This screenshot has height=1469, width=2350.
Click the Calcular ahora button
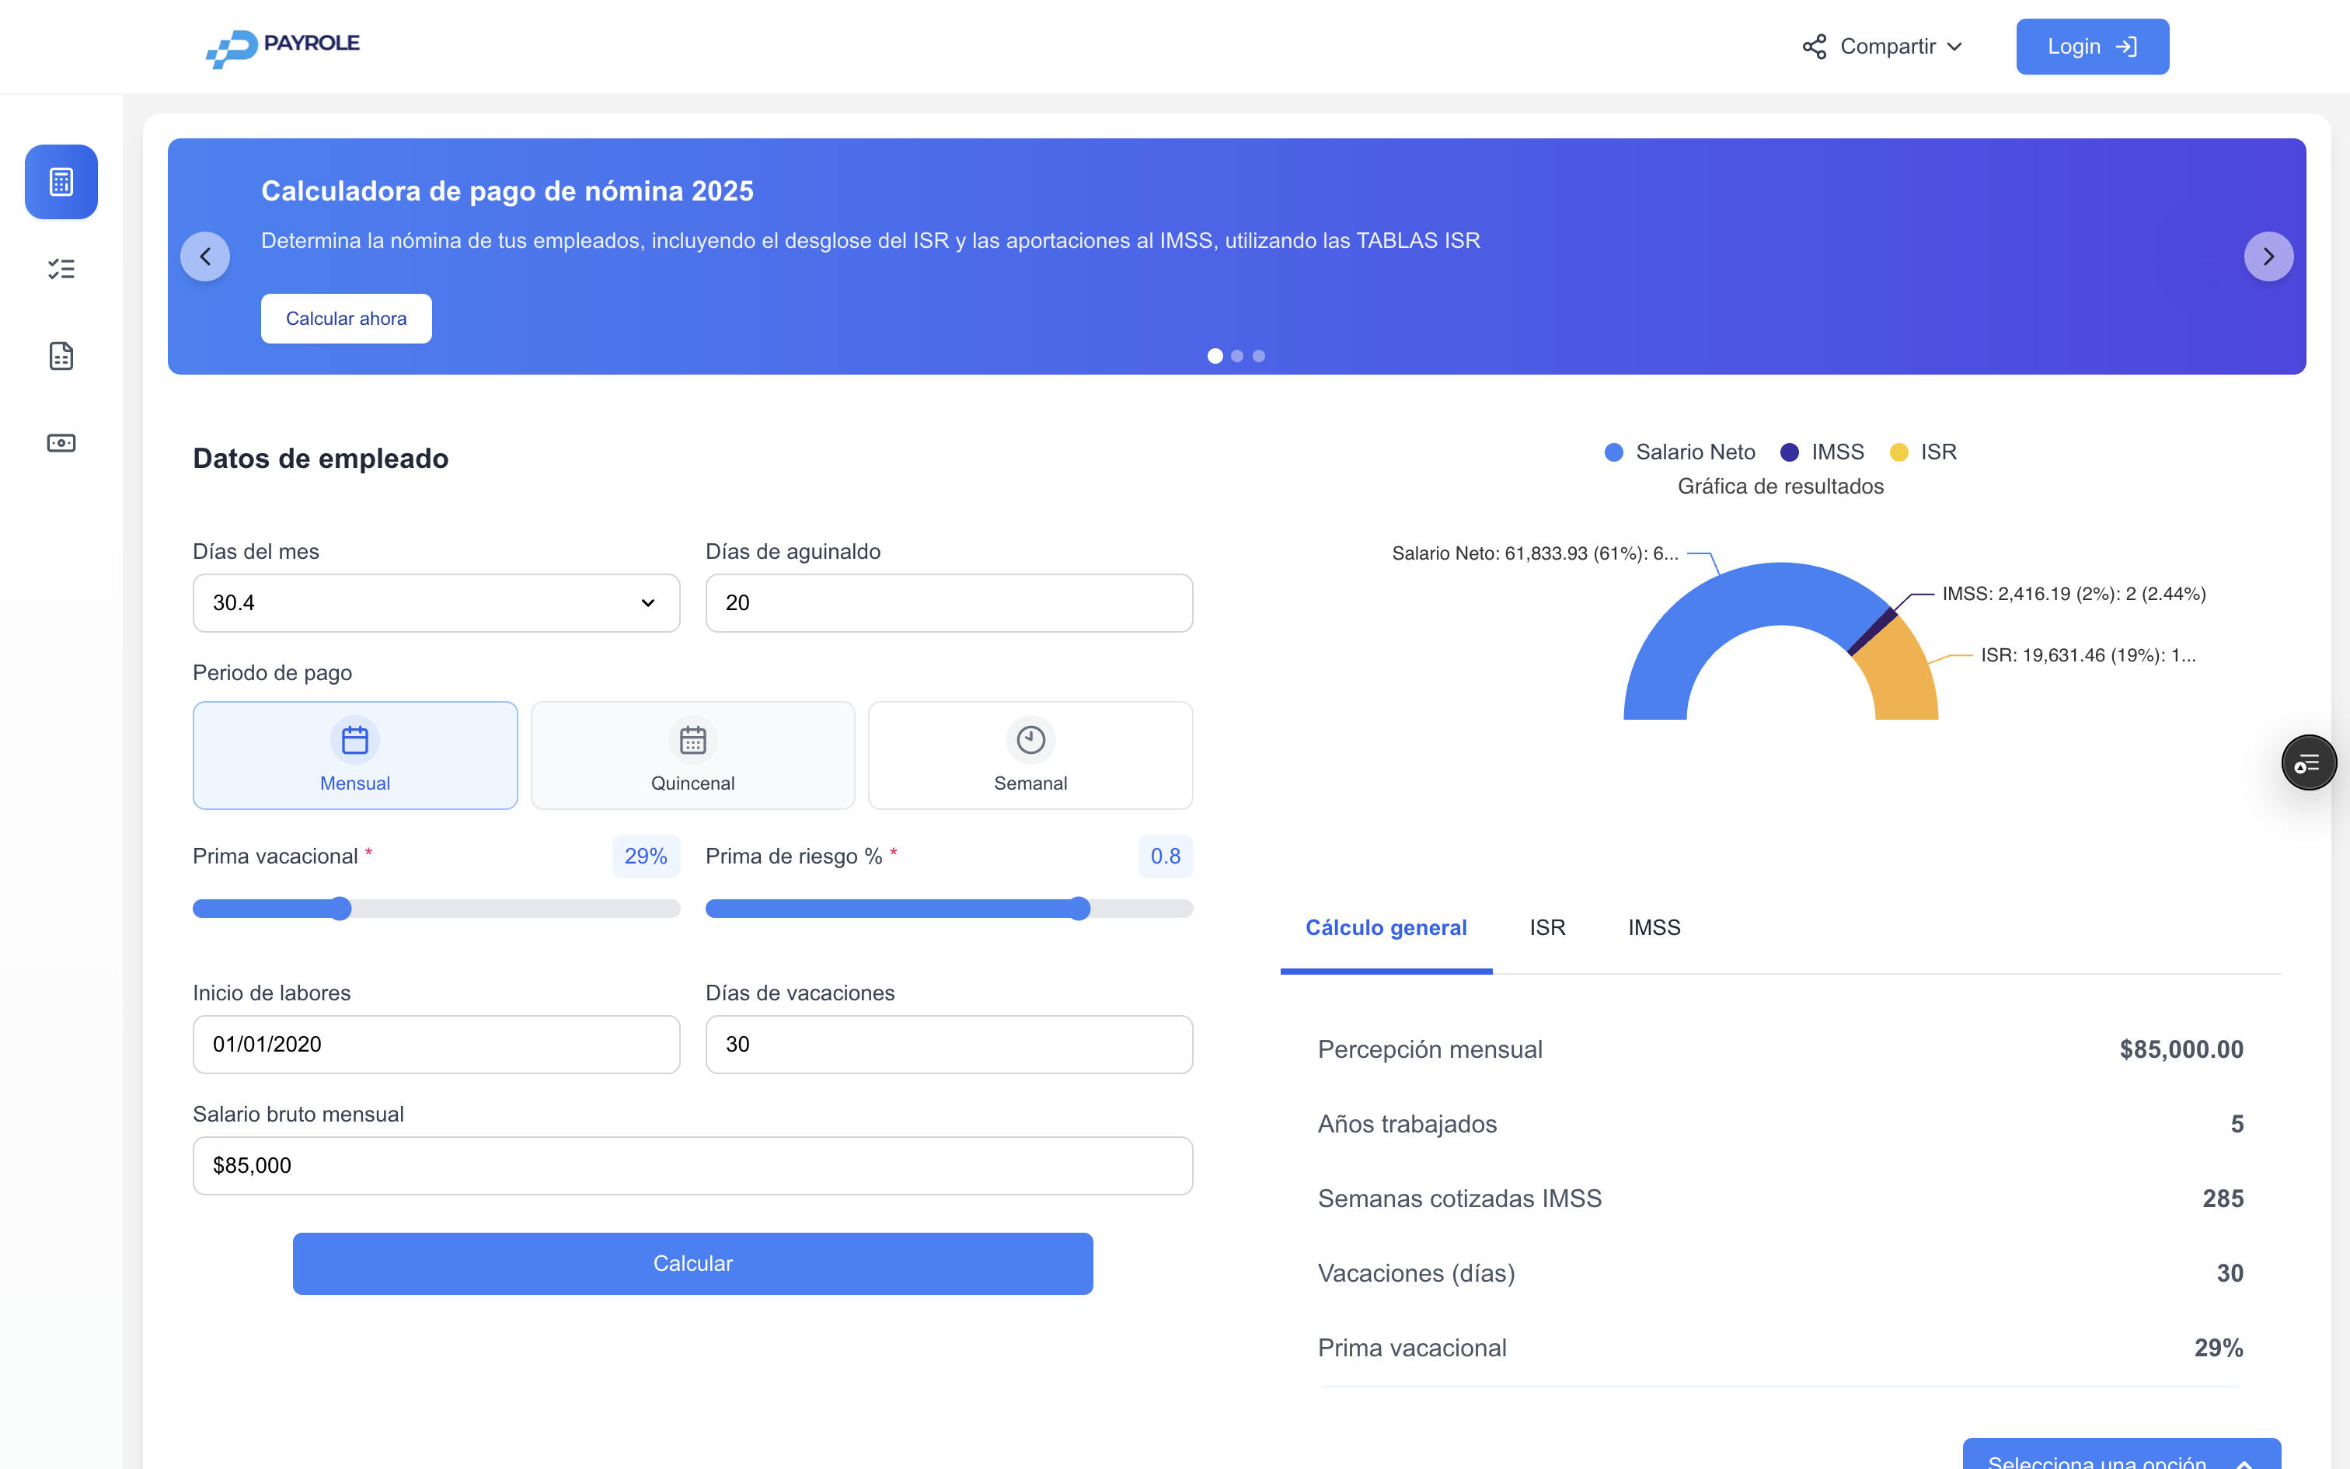[346, 318]
